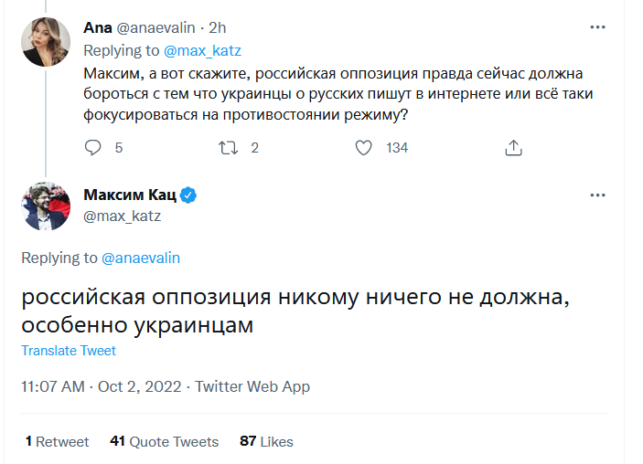Image resolution: width=643 pixels, height=464 pixels.
Task: View the 41 Quote Tweets
Action: point(164,441)
